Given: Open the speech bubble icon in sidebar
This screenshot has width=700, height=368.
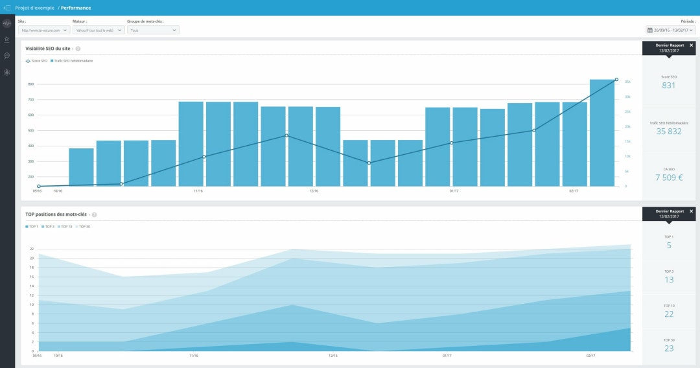Looking at the screenshot, I should [x=7, y=56].
